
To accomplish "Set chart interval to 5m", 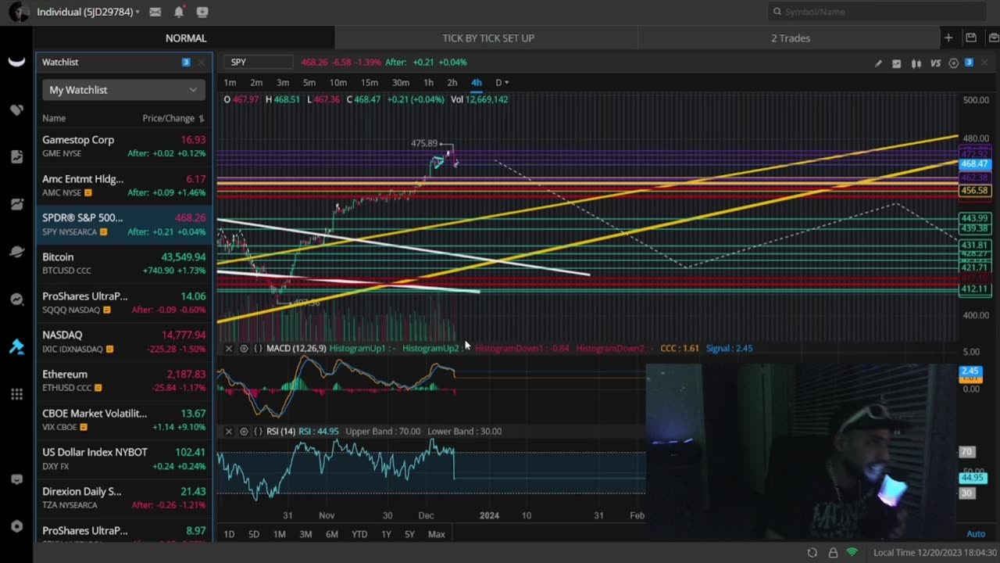I will [309, 83].
